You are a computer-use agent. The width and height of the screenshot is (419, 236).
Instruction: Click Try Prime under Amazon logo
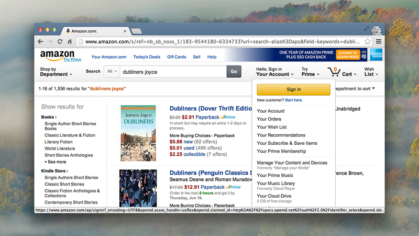(72, 59)
